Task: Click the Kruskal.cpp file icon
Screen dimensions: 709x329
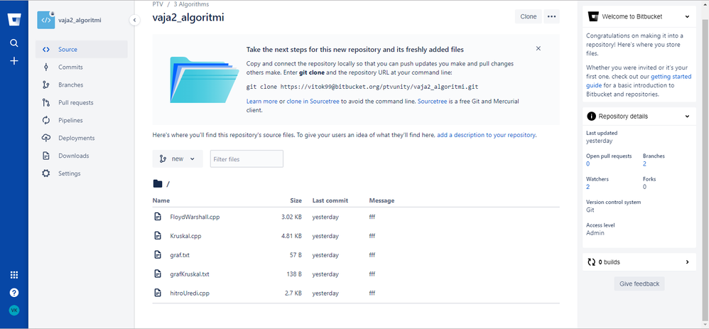Action: click(157, 236)
